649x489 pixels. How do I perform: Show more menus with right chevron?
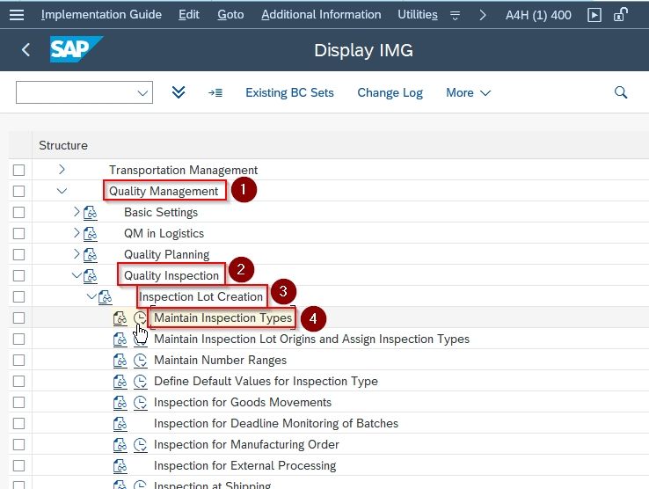[x=482, y=15]
